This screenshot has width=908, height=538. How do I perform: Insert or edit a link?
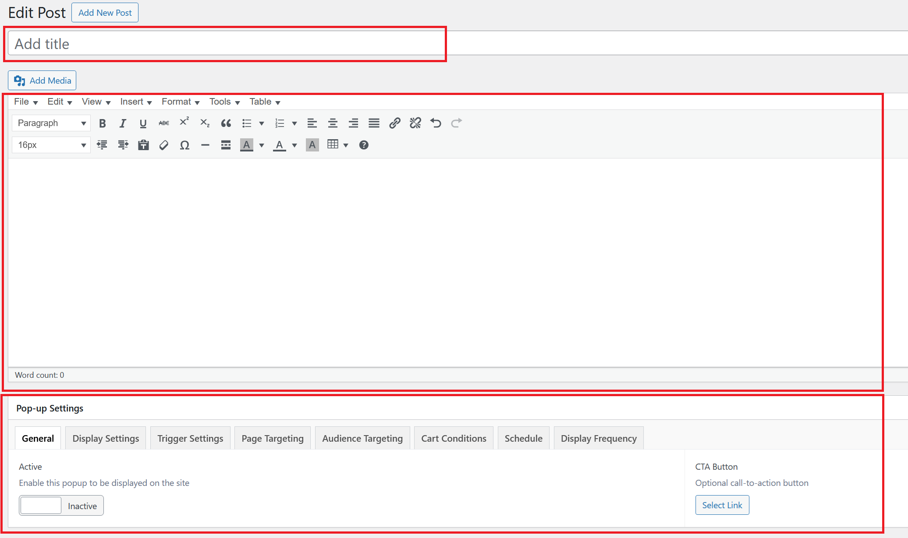pyautogui.click(x=394, y=123)
